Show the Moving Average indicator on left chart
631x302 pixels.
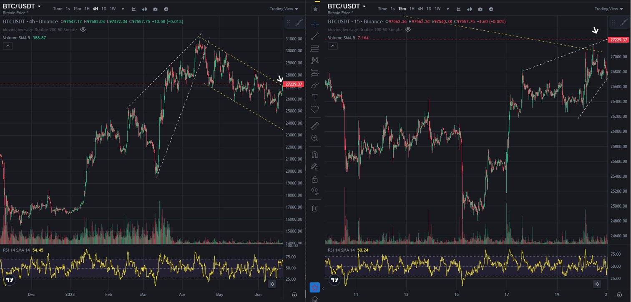pyautogui.click(x=83, y=30)
